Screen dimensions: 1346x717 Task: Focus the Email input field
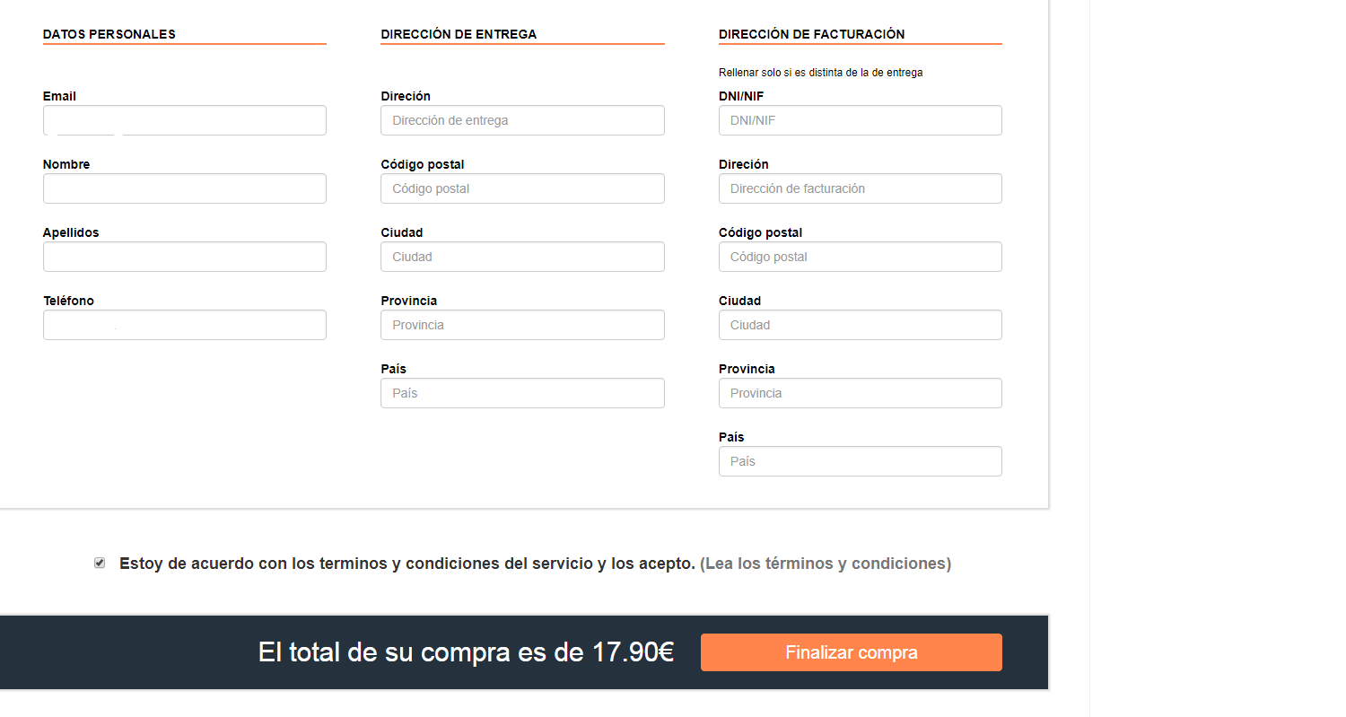(x=185, y=120)
